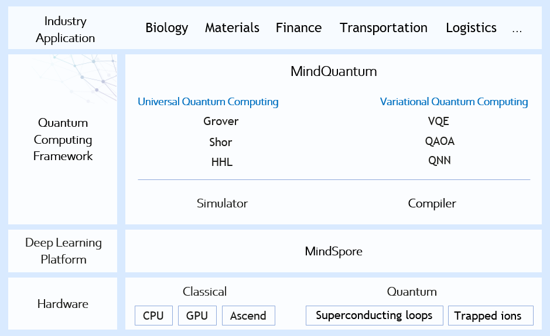Select the HHL algorithm label
The height and width of the screenshot is (336, 550).
coord(221,162)
